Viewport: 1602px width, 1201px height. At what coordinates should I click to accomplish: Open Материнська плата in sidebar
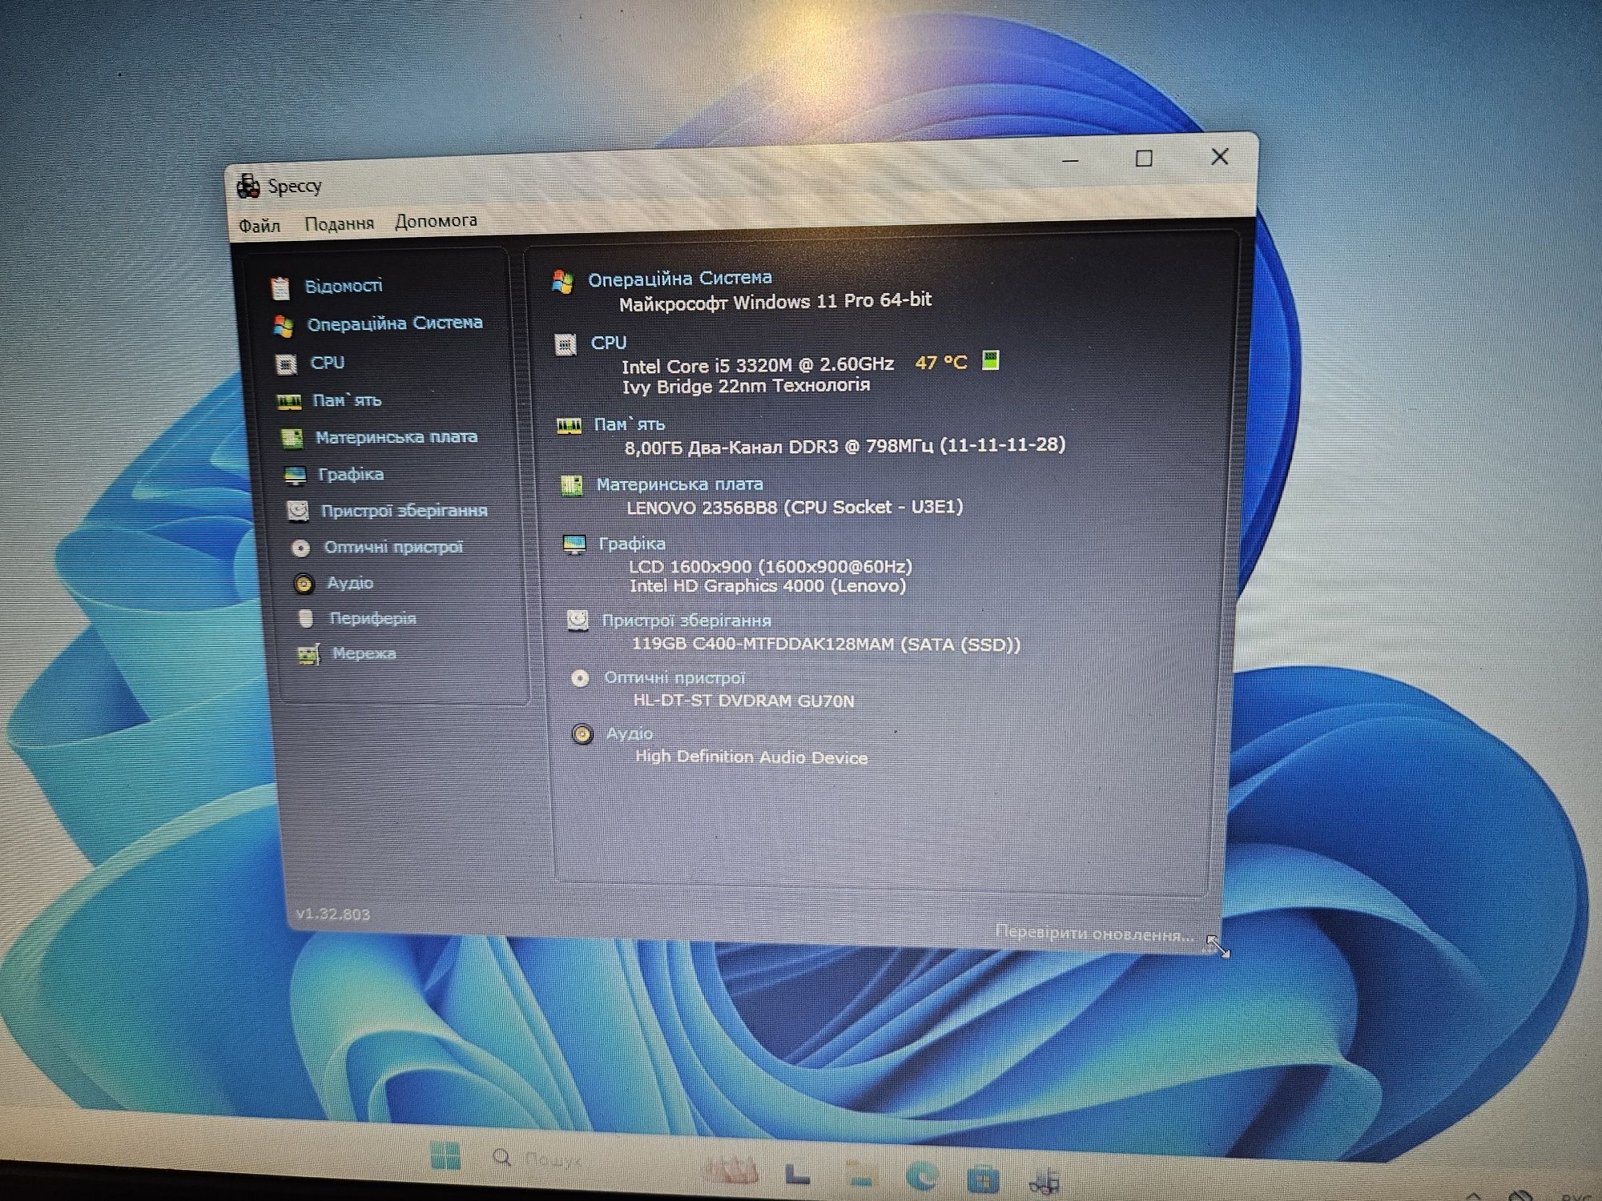[396, 437]
